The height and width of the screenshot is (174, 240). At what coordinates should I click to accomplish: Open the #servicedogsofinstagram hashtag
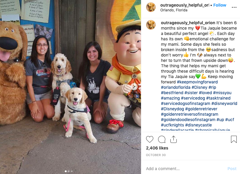coord(185,103)
